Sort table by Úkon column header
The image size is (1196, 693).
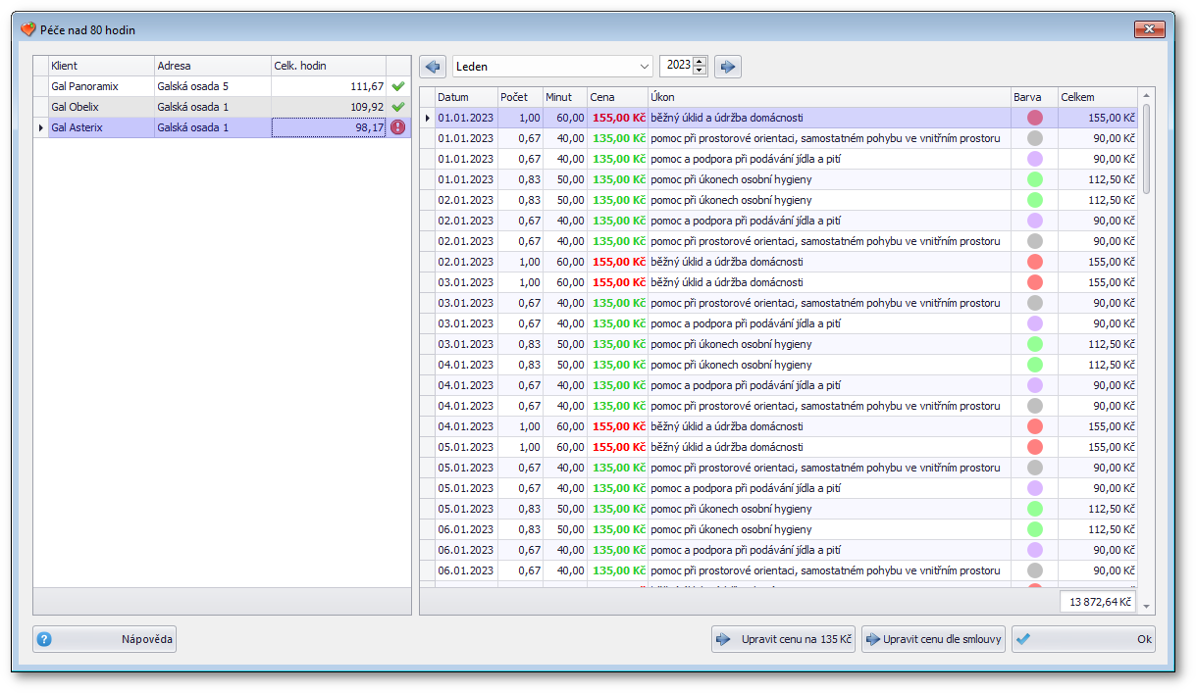click(828, 97)
